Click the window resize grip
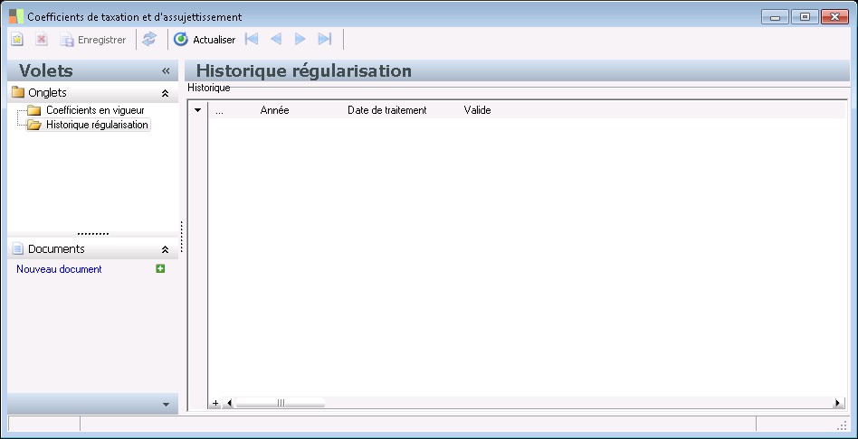Viewport: 858px width, 439px height. click(842, 425)
